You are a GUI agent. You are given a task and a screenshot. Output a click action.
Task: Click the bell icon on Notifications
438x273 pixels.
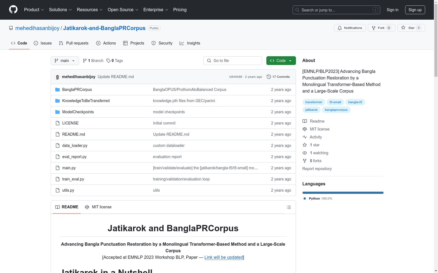pos(340,28)
